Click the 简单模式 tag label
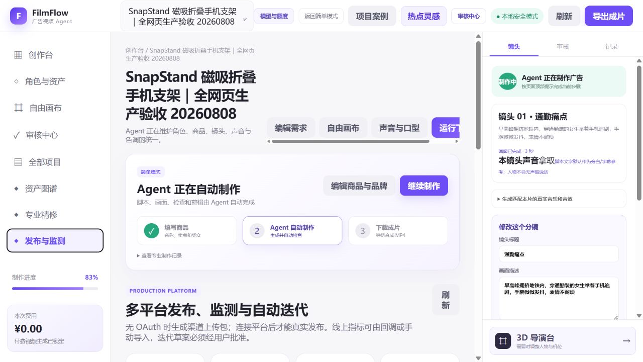 pos(151,172)
